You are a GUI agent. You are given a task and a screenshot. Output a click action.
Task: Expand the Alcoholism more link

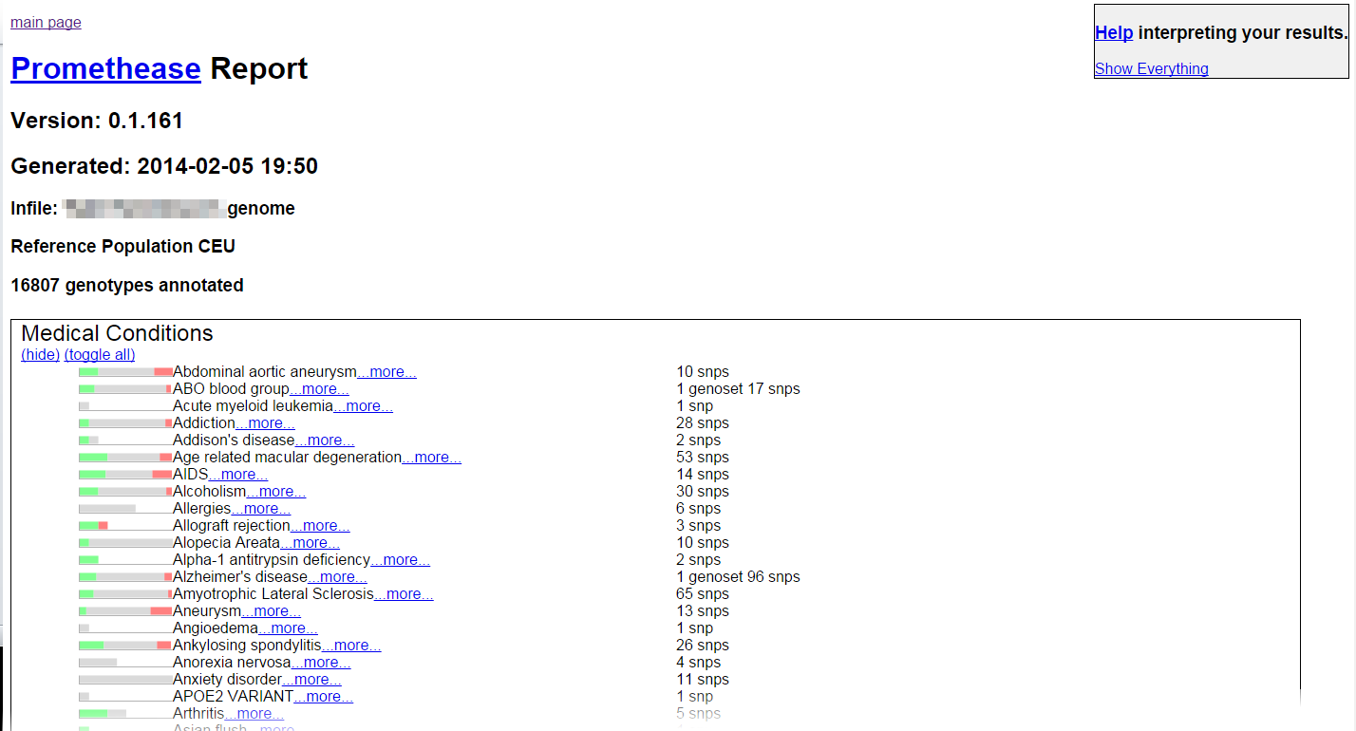pyautogui.click(x=276, y=492)
